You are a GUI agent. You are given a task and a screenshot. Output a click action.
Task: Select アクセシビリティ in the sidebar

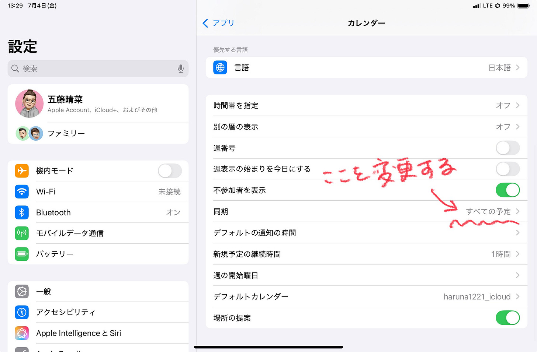coord(98,312)
